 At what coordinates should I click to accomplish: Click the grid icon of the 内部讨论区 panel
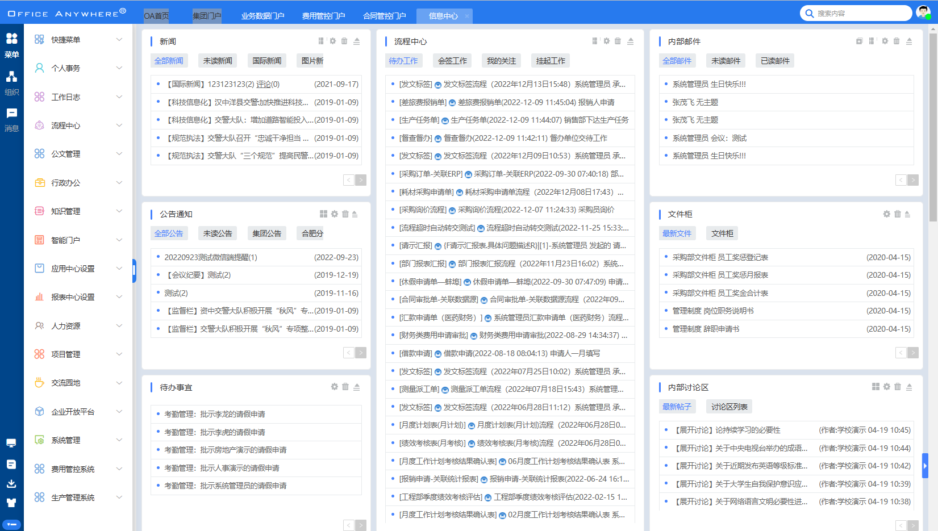(876, 387)
